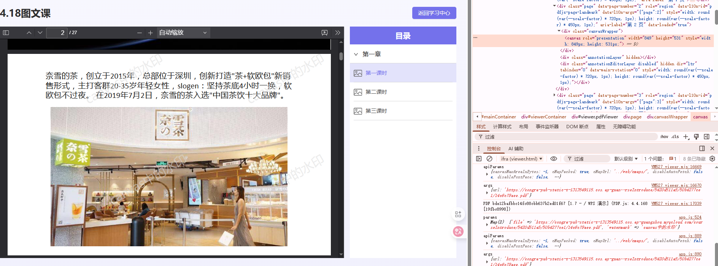Zoom in with the plus icon
This screenshot has height=266, width=718.
tap(151, 33)
